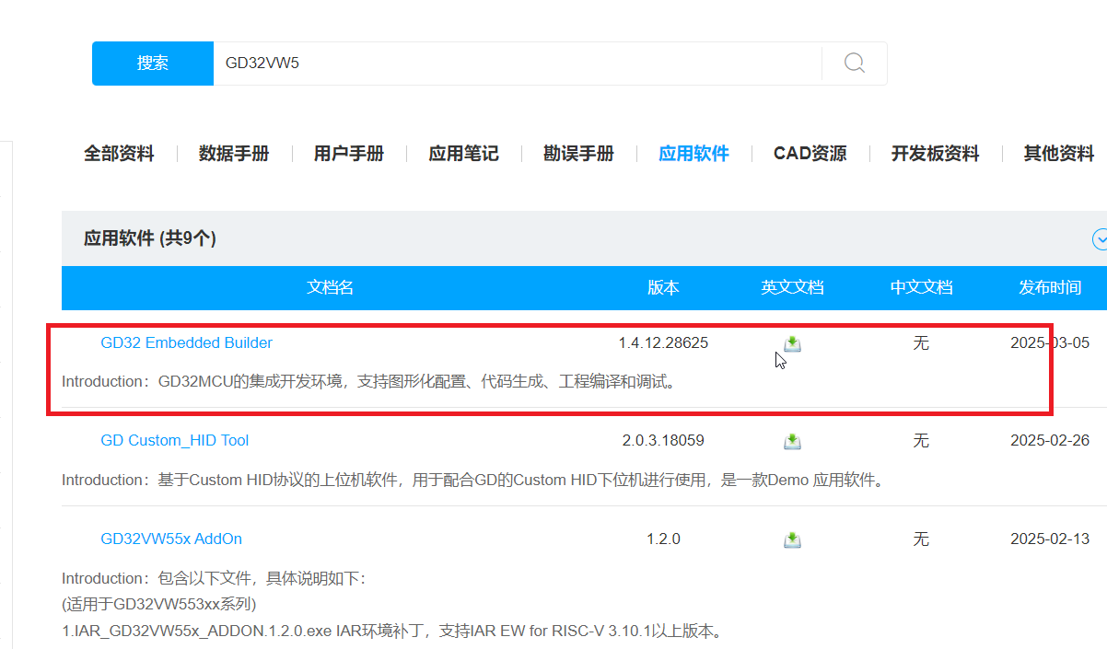1107x649 pixels.
Task: Select the 用户手册 tab
Action: 349,154
